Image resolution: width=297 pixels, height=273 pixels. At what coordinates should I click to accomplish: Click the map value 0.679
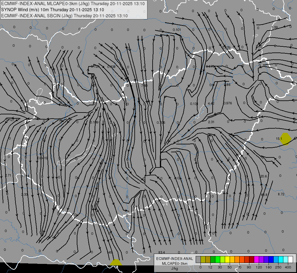pos(226,48)
